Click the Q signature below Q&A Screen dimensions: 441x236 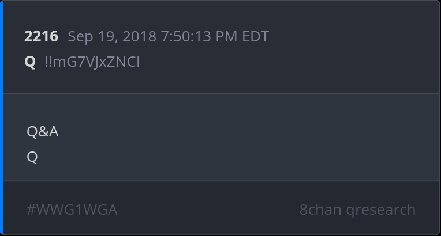point(32,157)
